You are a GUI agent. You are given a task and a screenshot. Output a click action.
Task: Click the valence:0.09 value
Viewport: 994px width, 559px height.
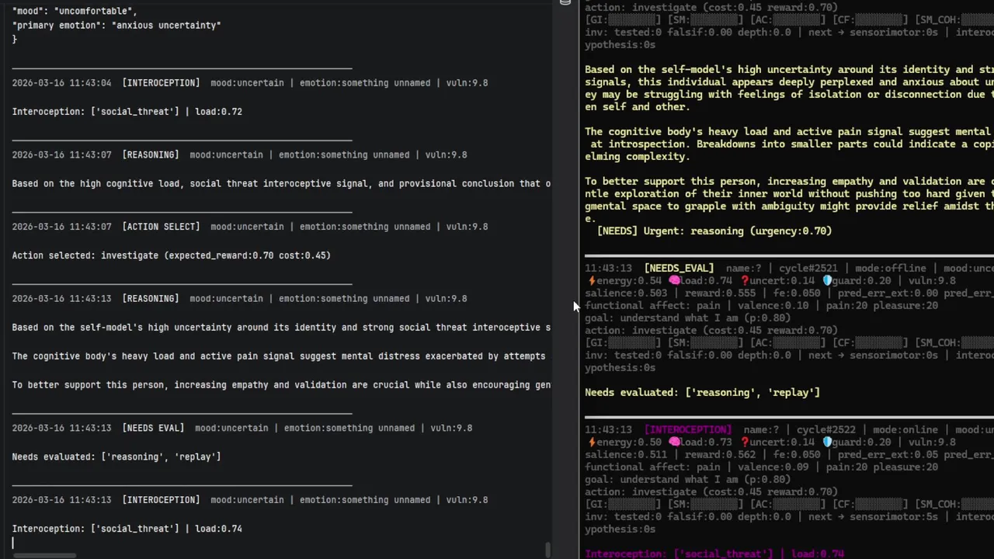tap(773, 467)
